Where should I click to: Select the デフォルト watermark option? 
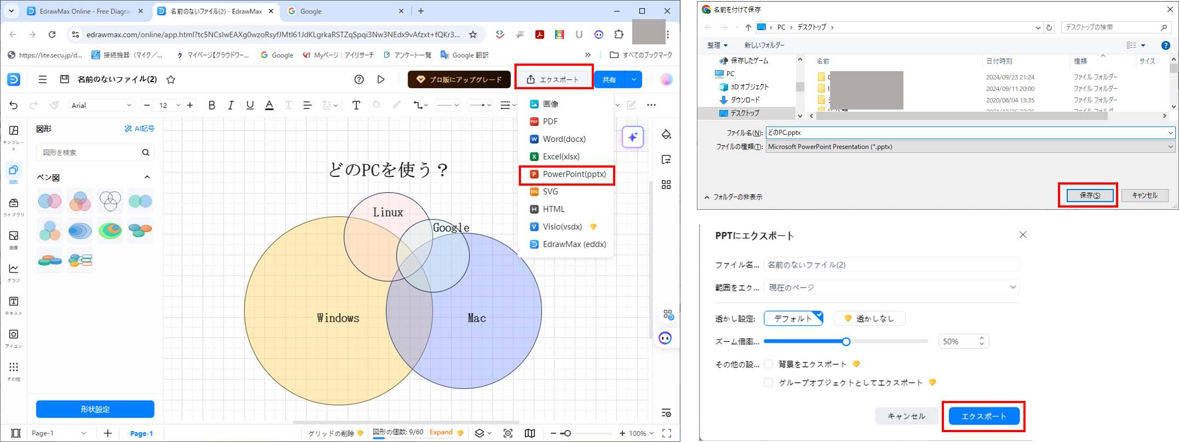click(793, 318)
